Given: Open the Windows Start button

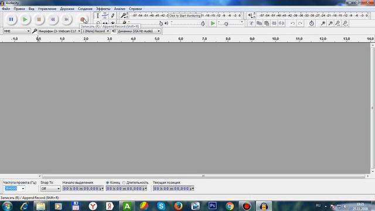Looking at the screenshot, I should [x=7, y=206].
